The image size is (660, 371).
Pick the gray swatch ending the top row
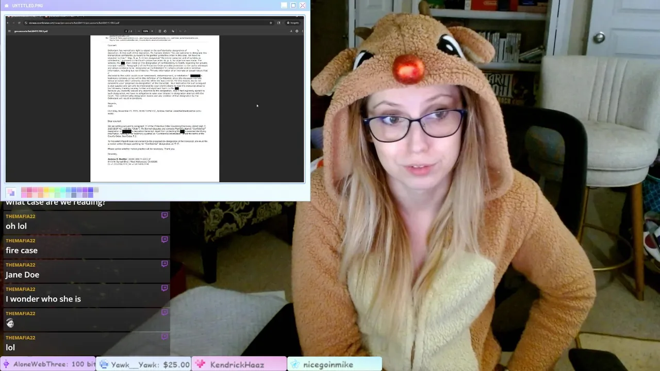tap(96, 190)
